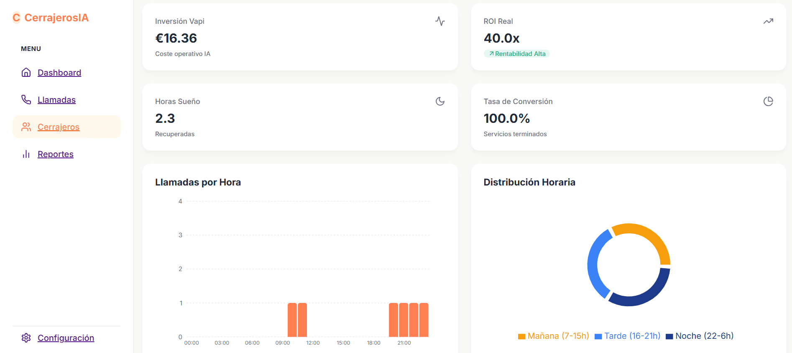Go to the Llamadas page

pos(56,100)
